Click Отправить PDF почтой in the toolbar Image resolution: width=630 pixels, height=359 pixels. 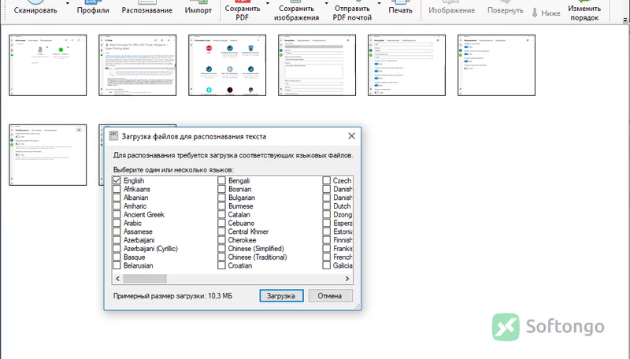click(352, 10)
